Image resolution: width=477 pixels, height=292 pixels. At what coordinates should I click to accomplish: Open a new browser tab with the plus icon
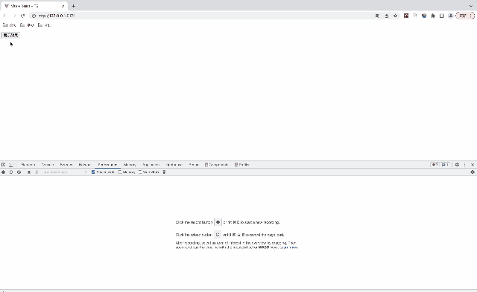[73, 6]
